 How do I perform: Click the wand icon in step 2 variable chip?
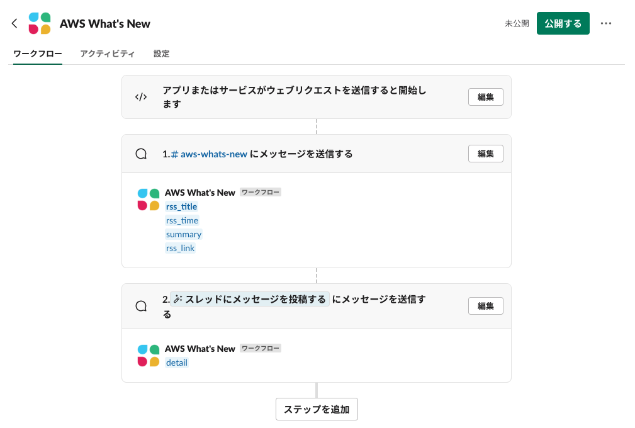pos(177,299)
